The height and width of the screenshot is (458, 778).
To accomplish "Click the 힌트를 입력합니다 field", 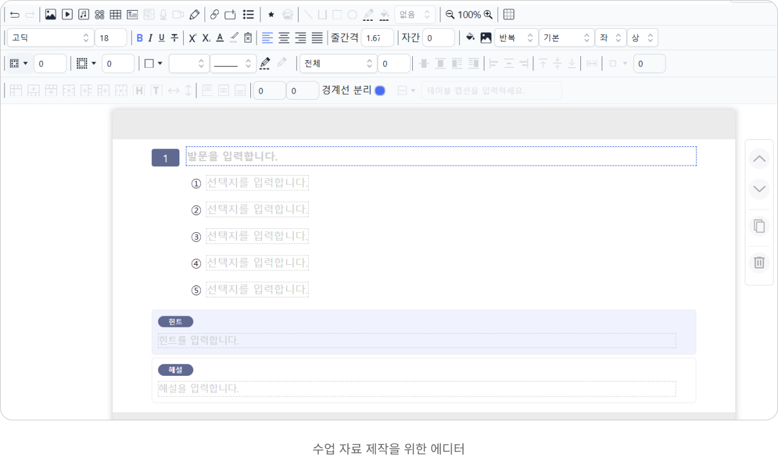I will click(x=417, y=341).
